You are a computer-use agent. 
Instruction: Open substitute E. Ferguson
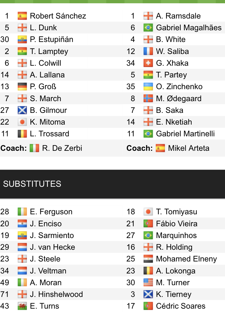click(51, 212)
